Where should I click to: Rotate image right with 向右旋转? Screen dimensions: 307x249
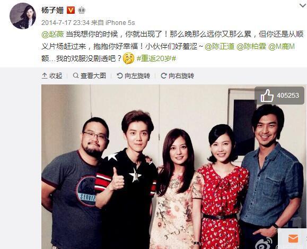(178, 76)
